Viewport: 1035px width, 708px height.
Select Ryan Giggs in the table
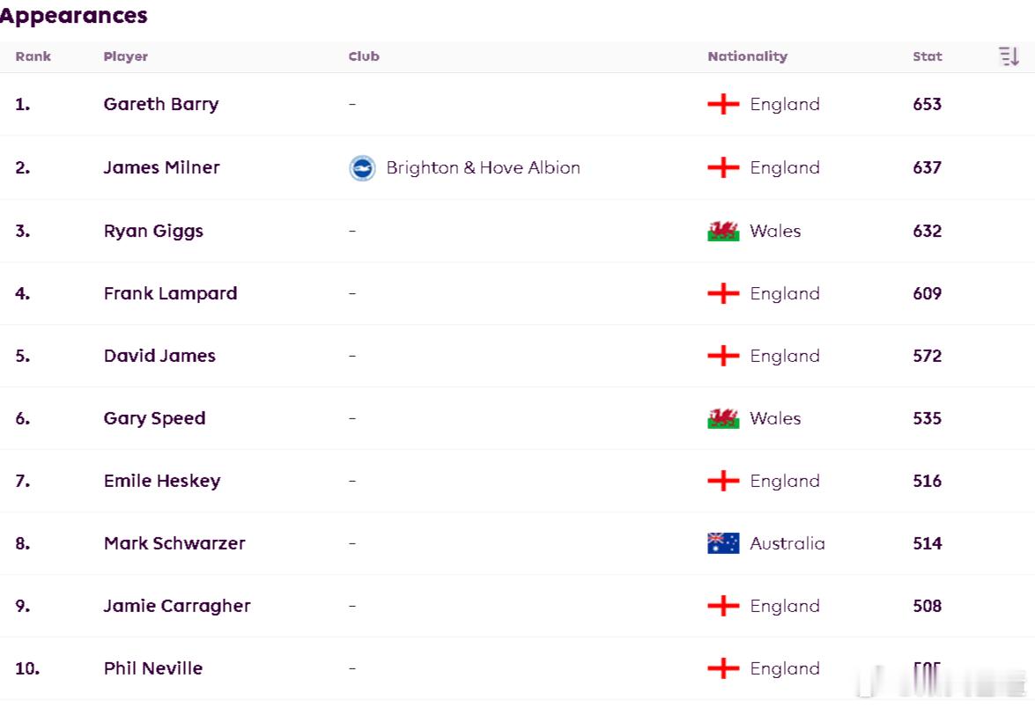pyautogui.click(x=153, y=231)
